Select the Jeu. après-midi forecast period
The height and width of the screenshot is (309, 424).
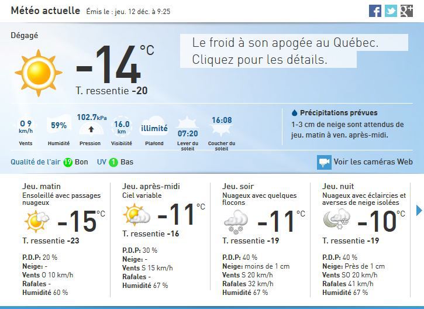click(x=151, y=187)
